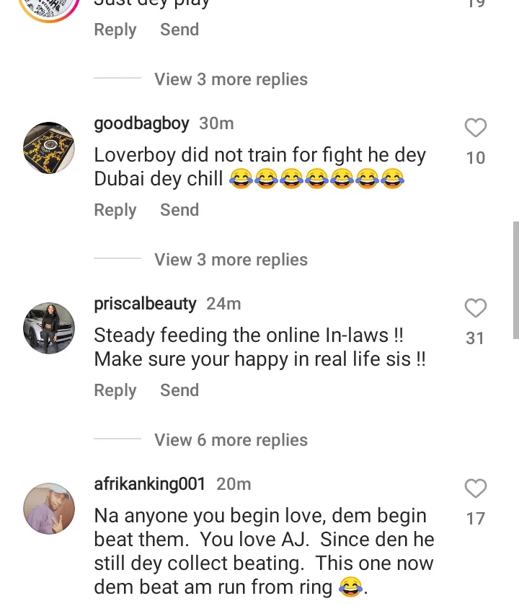Send priscalbeauty's comment to someone
The width and height of the screenshot is (519, 606).
[179, 390]
